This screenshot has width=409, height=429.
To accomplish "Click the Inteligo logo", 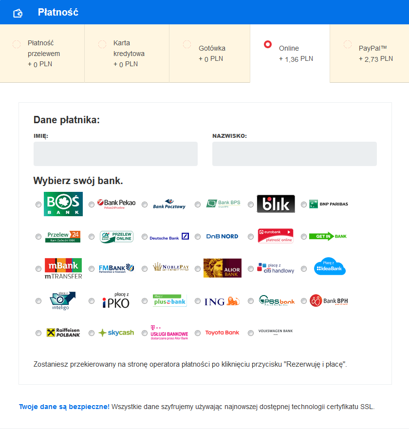I will (x=62, y=301).
